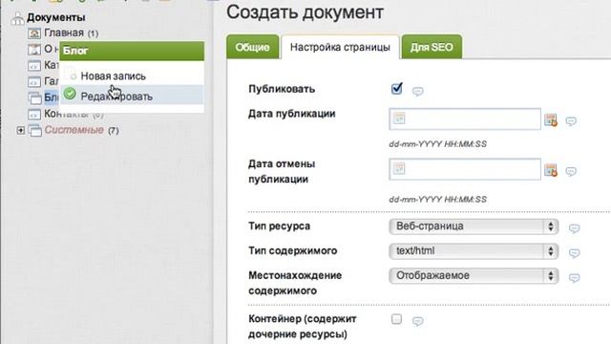Show help bubble for Дата отмены публикации
Viewport: 611px width, 344px height.
(x=571, y=171)
